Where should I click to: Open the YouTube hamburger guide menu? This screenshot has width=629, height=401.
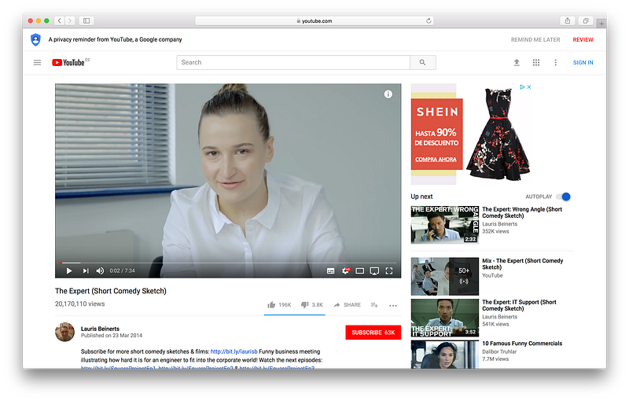coord(37,63)
